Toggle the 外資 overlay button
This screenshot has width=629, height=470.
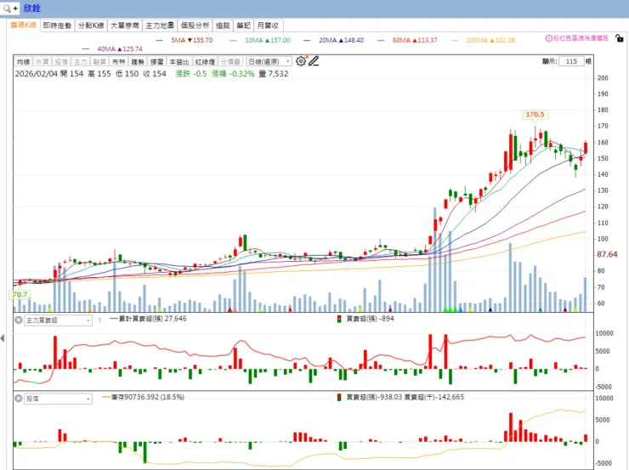[x=42, y=62]
